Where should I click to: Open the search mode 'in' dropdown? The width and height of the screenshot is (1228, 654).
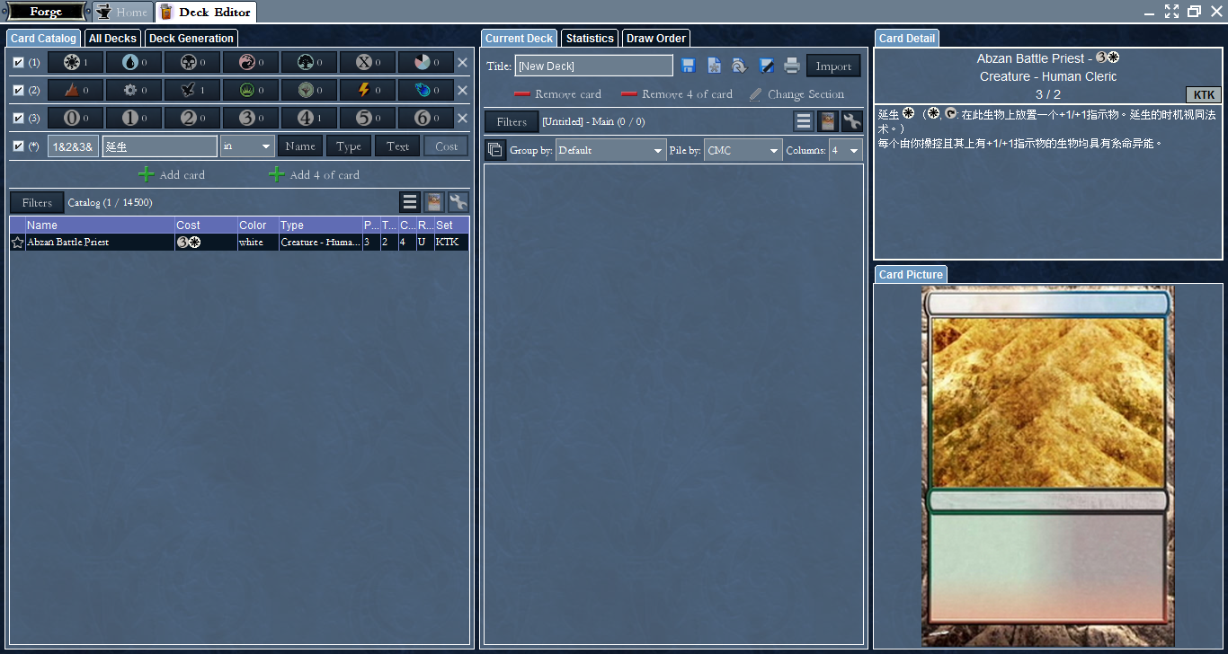[x=247, y=146]
